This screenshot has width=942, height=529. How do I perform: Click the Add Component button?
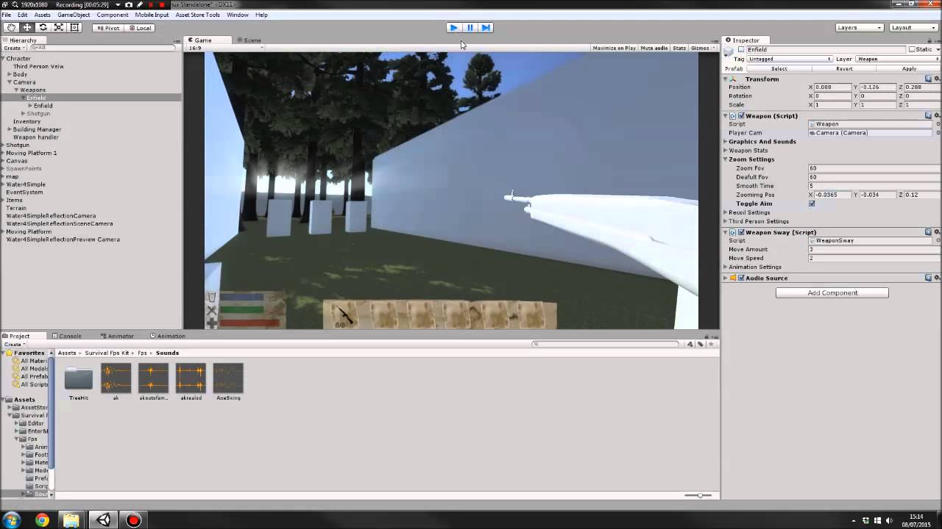click(832, 292)
